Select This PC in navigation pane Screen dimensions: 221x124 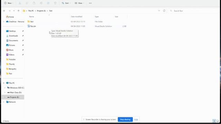pos(10,83)
